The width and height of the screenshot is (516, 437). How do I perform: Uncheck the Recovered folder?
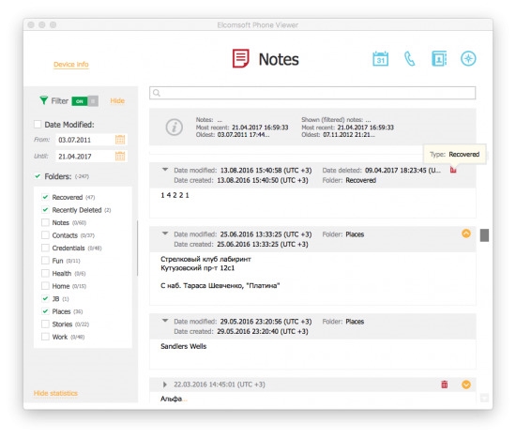pos(45,197)
